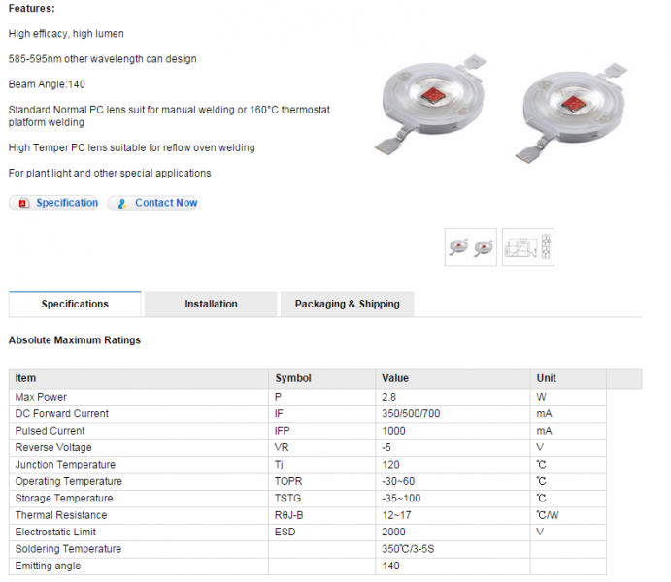Click the Value column header
The height and width of the screenshot is (582, 671).
(x=395, y=378)
